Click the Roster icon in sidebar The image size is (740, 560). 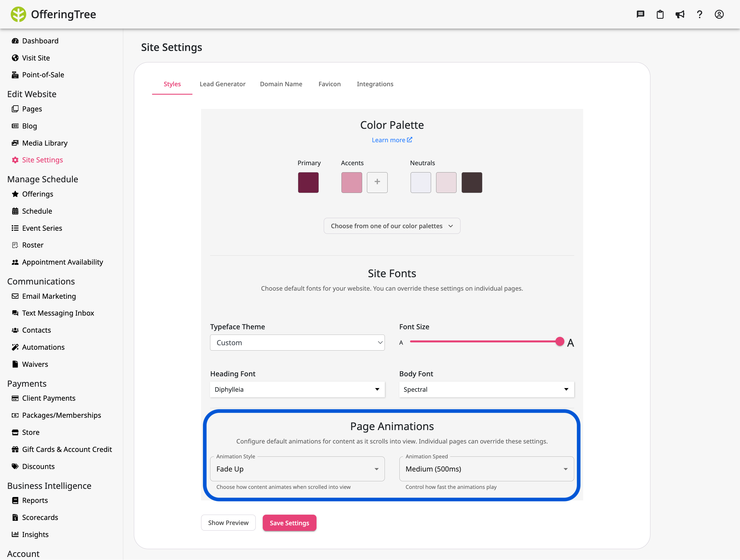15,245
